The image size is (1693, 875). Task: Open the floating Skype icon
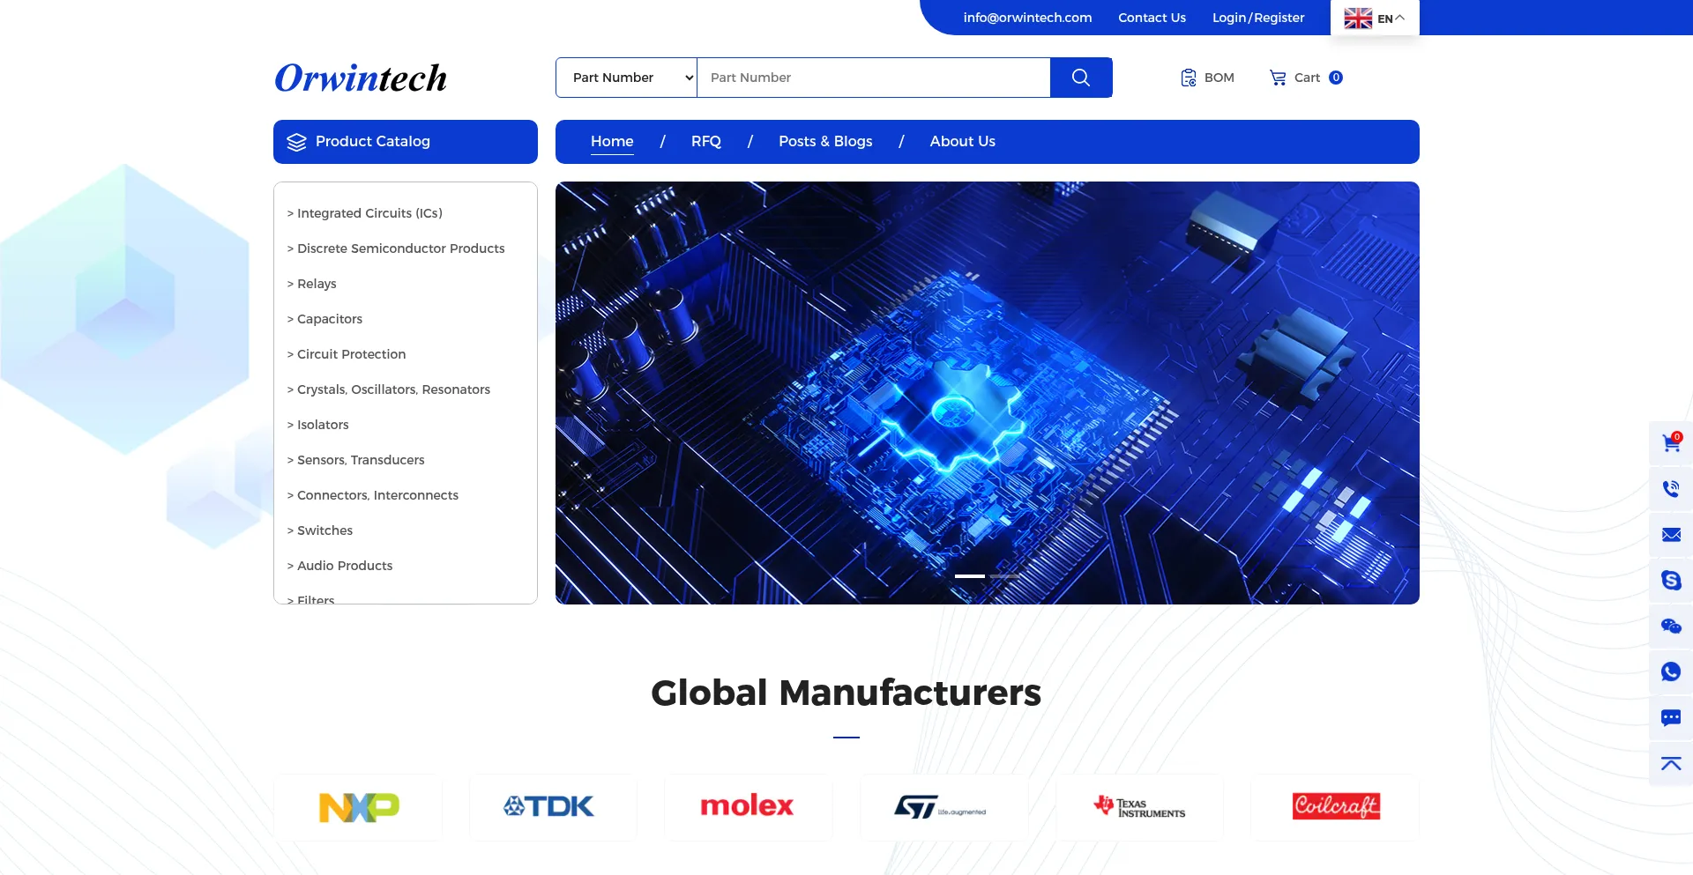point(1671,580)
